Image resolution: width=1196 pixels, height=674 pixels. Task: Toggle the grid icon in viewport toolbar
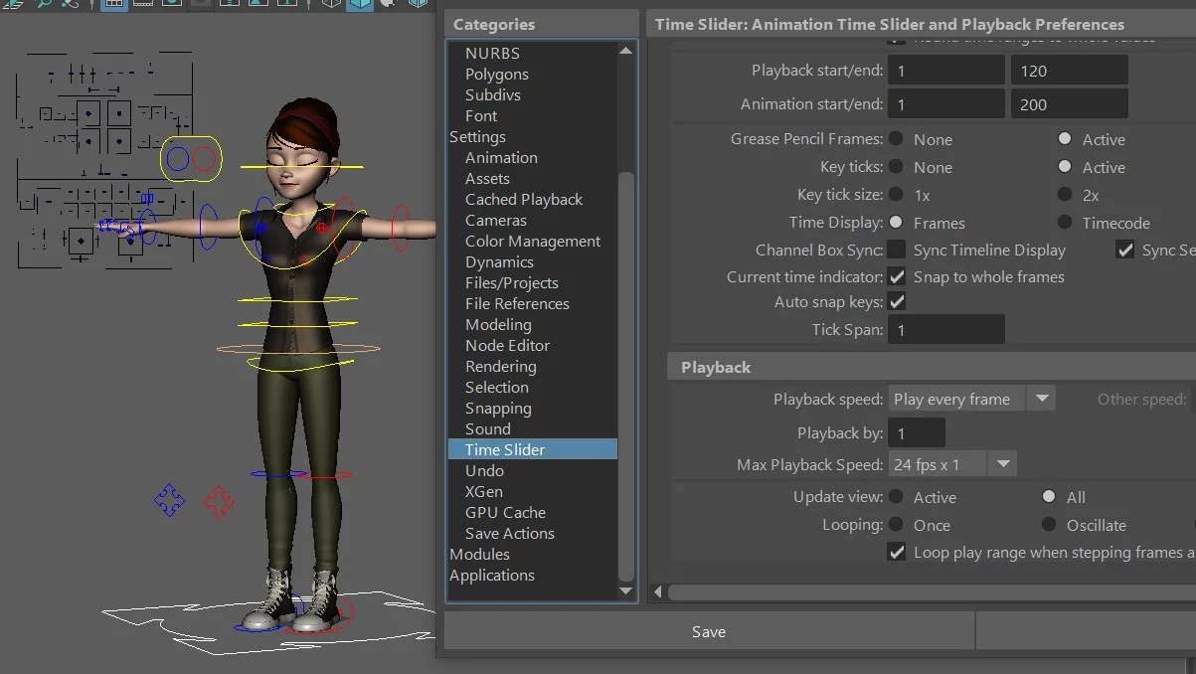(114, 4)
